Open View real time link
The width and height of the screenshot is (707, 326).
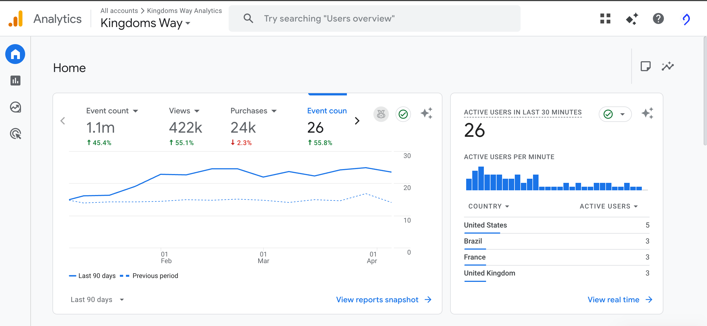(620, 300)
